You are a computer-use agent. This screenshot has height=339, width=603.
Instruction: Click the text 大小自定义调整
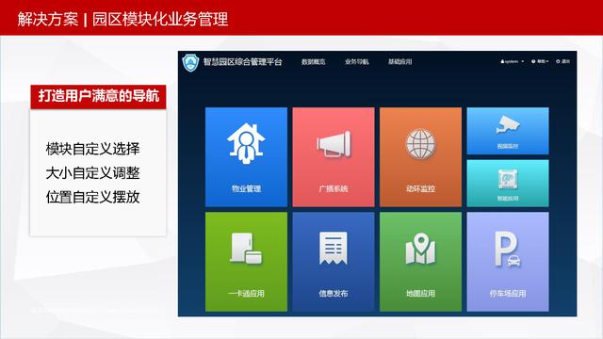(92, 173)
